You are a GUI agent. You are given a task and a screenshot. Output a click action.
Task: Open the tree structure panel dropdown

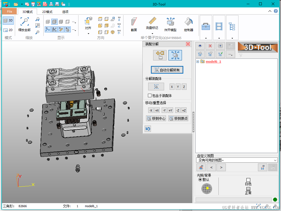(x=232, y=28)
